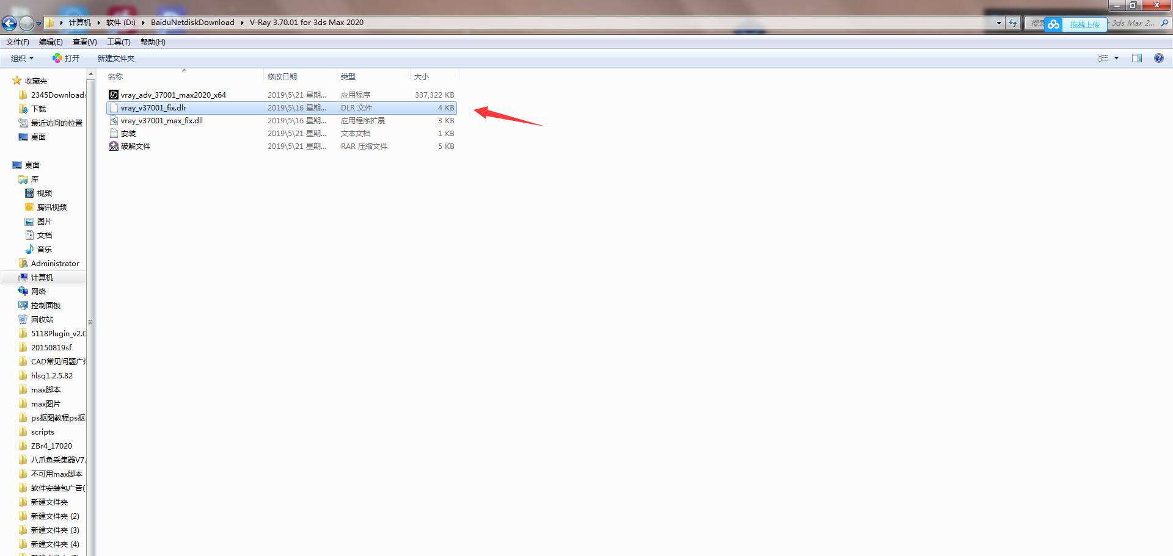Click the refresh icon beside address bar

[1013, 23]
